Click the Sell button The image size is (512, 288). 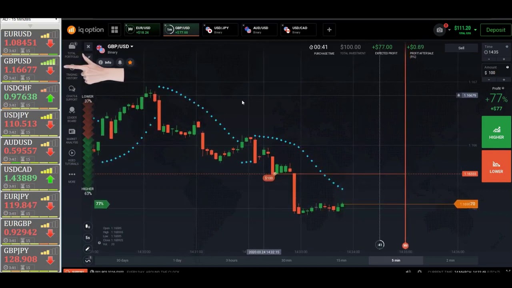(x=461, y=48)
